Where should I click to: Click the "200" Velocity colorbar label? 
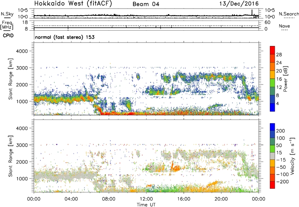[281, 131]
